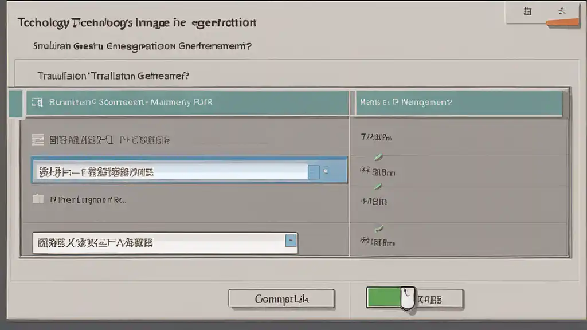
Task: Click the small folder icon beside 'Fi her Lragnan'
Action: click(x=38, y=199)
